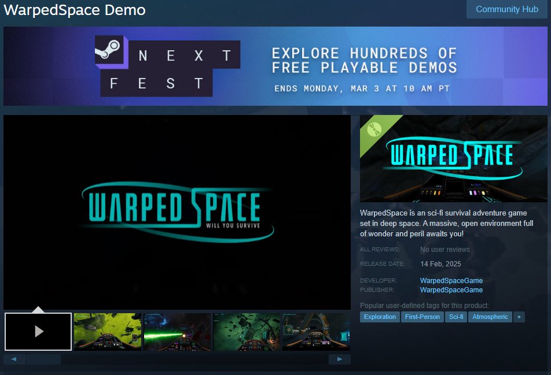Viewport: 551px width, 375px height.
Task: Select the video trailer thumbnail with play icon
Action: [38, 332]
